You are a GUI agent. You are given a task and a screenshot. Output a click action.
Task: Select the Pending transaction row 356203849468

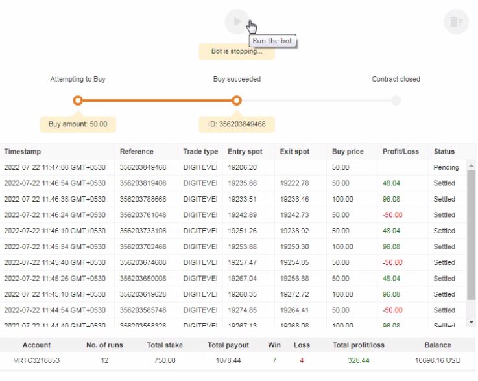click(x=143, y=167)
